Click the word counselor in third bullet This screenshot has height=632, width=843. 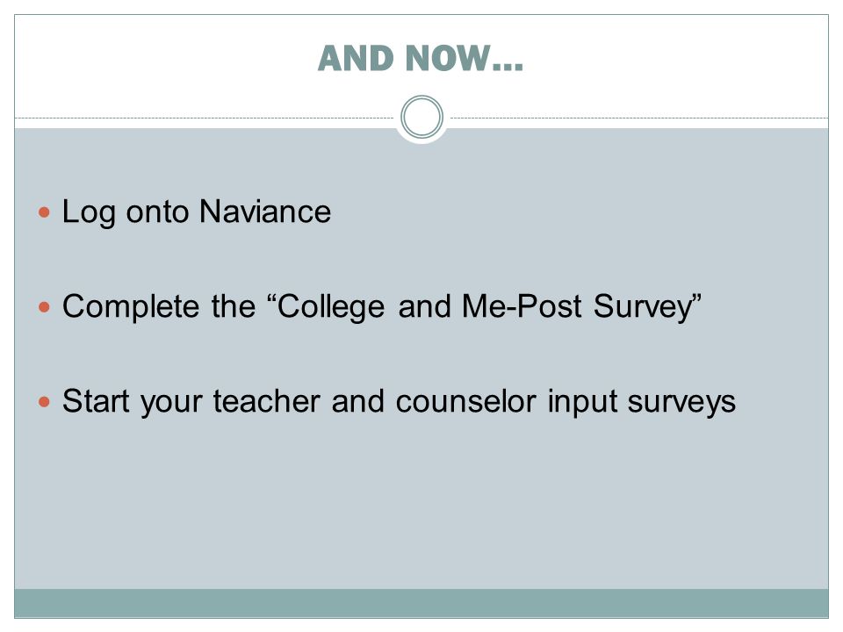point(465,401)
